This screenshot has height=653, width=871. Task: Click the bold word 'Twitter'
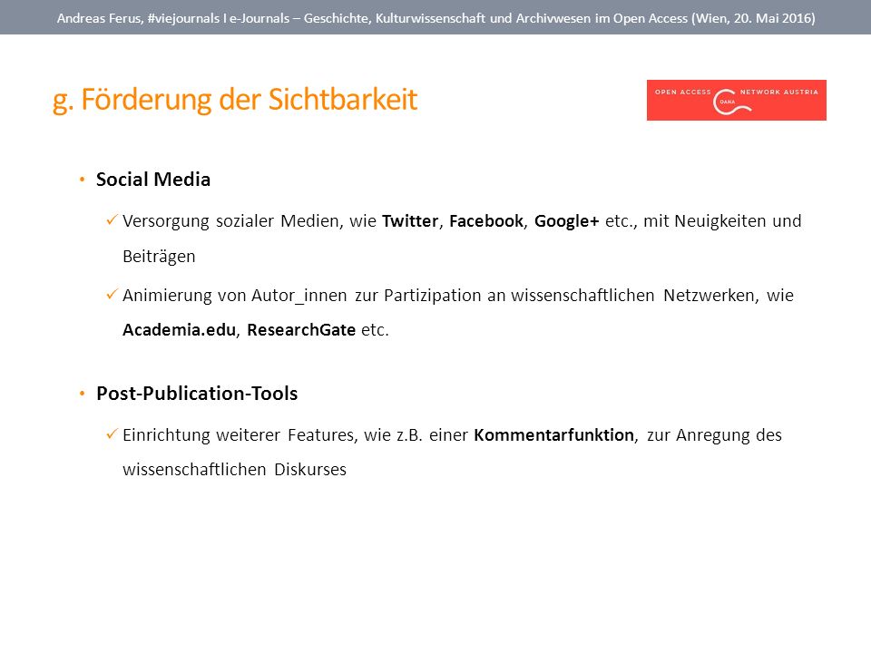click(410, 221)
